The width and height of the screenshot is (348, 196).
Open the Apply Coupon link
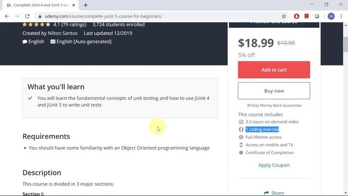click(274, 165)
